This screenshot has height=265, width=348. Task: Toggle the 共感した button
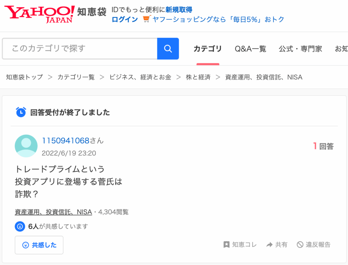click(x=39, y=245)
